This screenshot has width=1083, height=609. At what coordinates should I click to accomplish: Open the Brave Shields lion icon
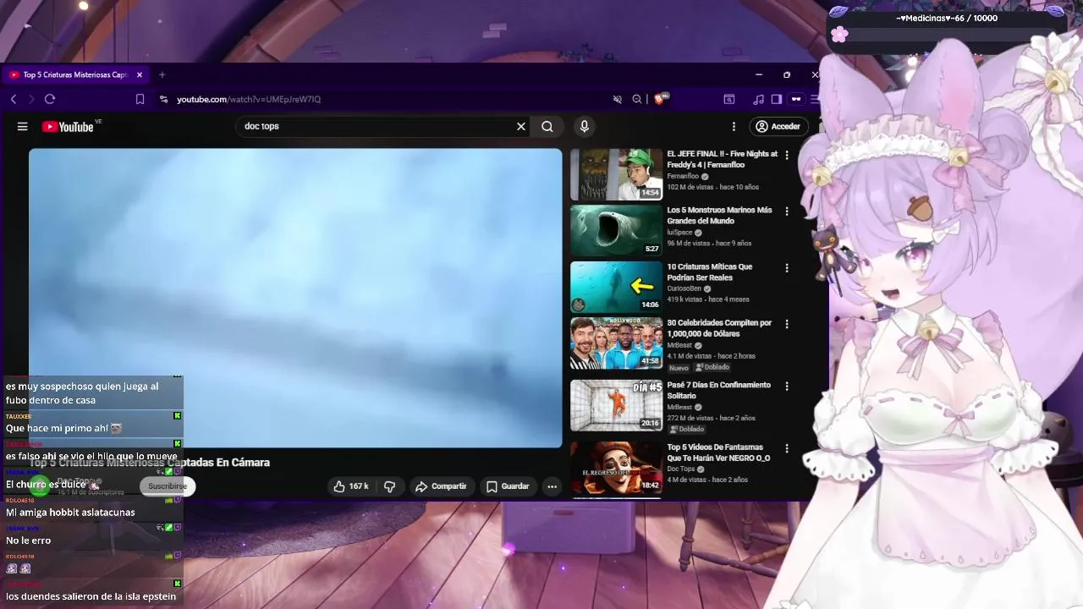click(660, 99)
